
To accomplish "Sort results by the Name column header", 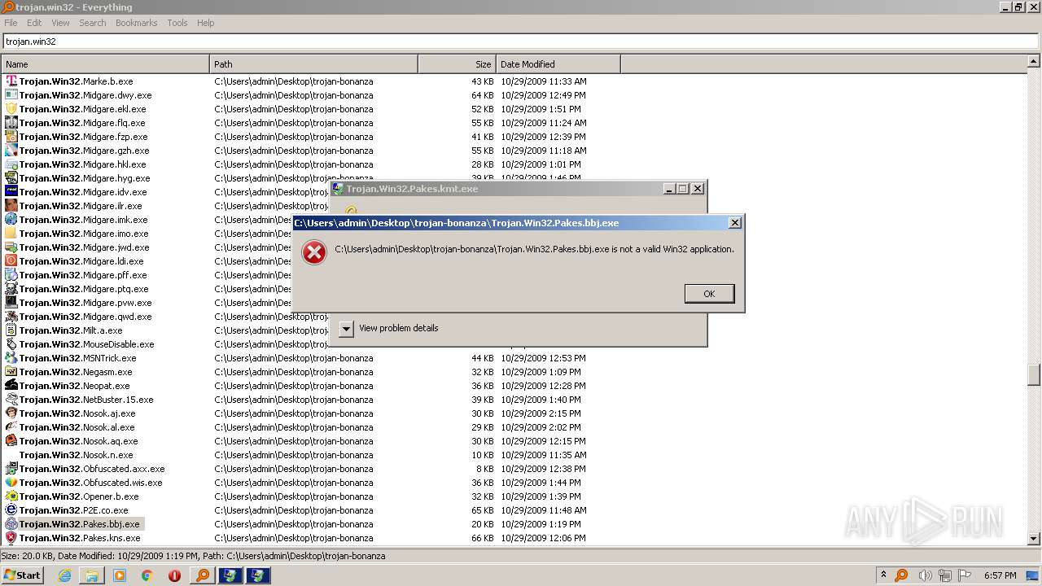I will [x=105, y=64].
